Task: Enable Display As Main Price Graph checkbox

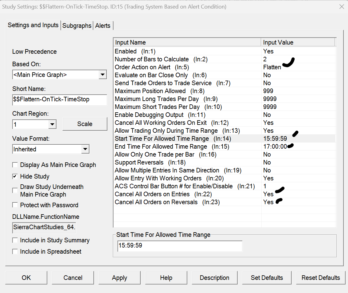Action: (x=15, y=165)
